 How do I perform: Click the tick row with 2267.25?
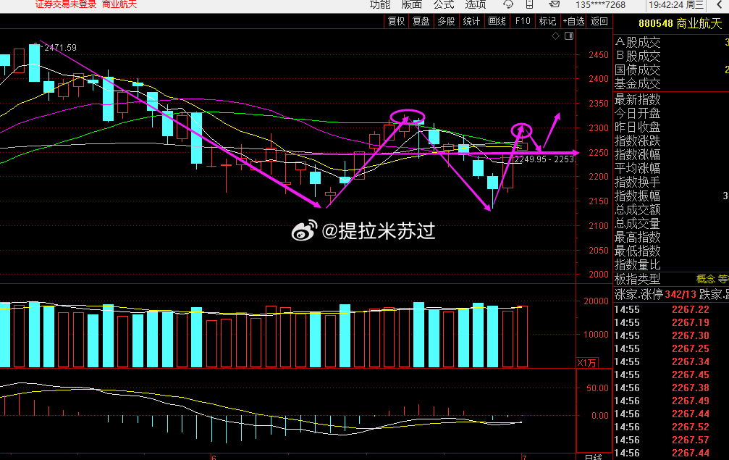671,349
